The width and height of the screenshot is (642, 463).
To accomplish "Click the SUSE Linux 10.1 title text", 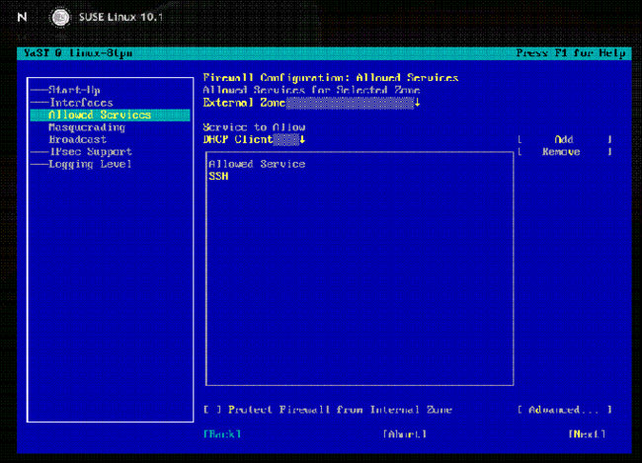I will pyautogui.click(x=120, y=17).
